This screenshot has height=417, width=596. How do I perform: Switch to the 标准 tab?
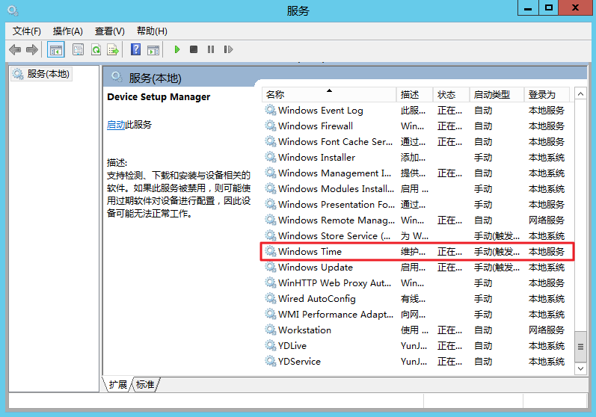pyautogui.click(x=145, y=385)
